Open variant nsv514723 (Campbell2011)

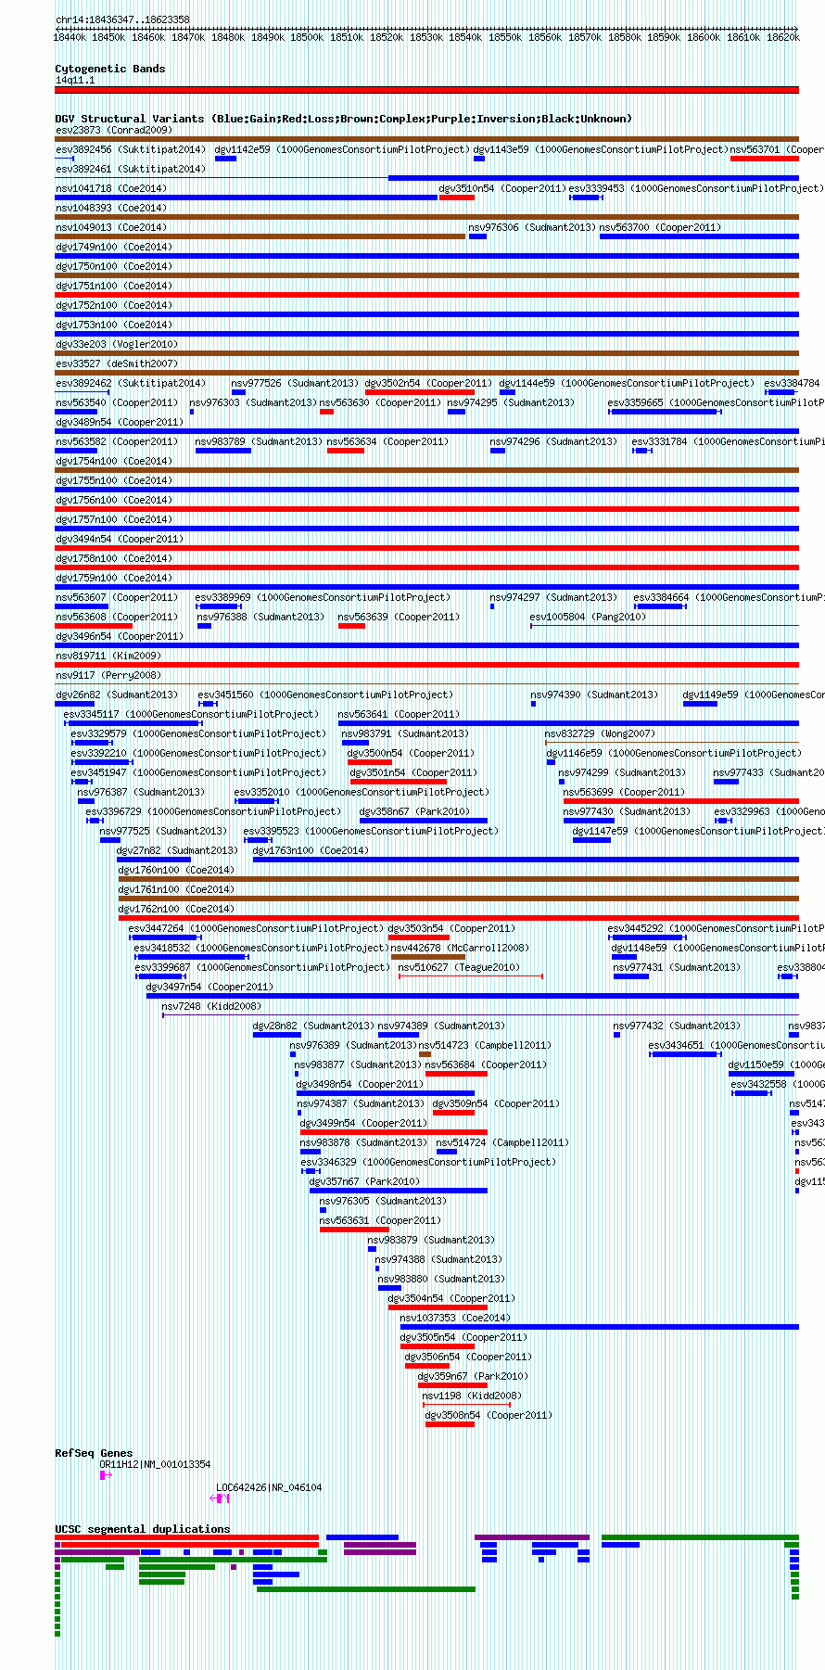tap(485, 1045)
